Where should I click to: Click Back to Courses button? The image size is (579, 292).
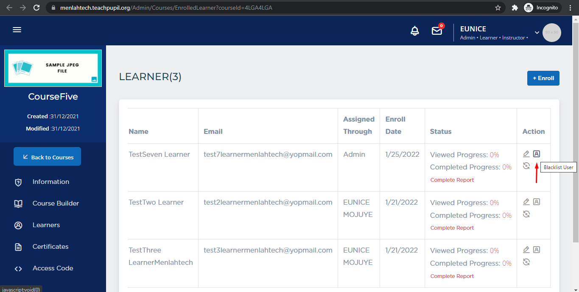(x=47, y=157)
